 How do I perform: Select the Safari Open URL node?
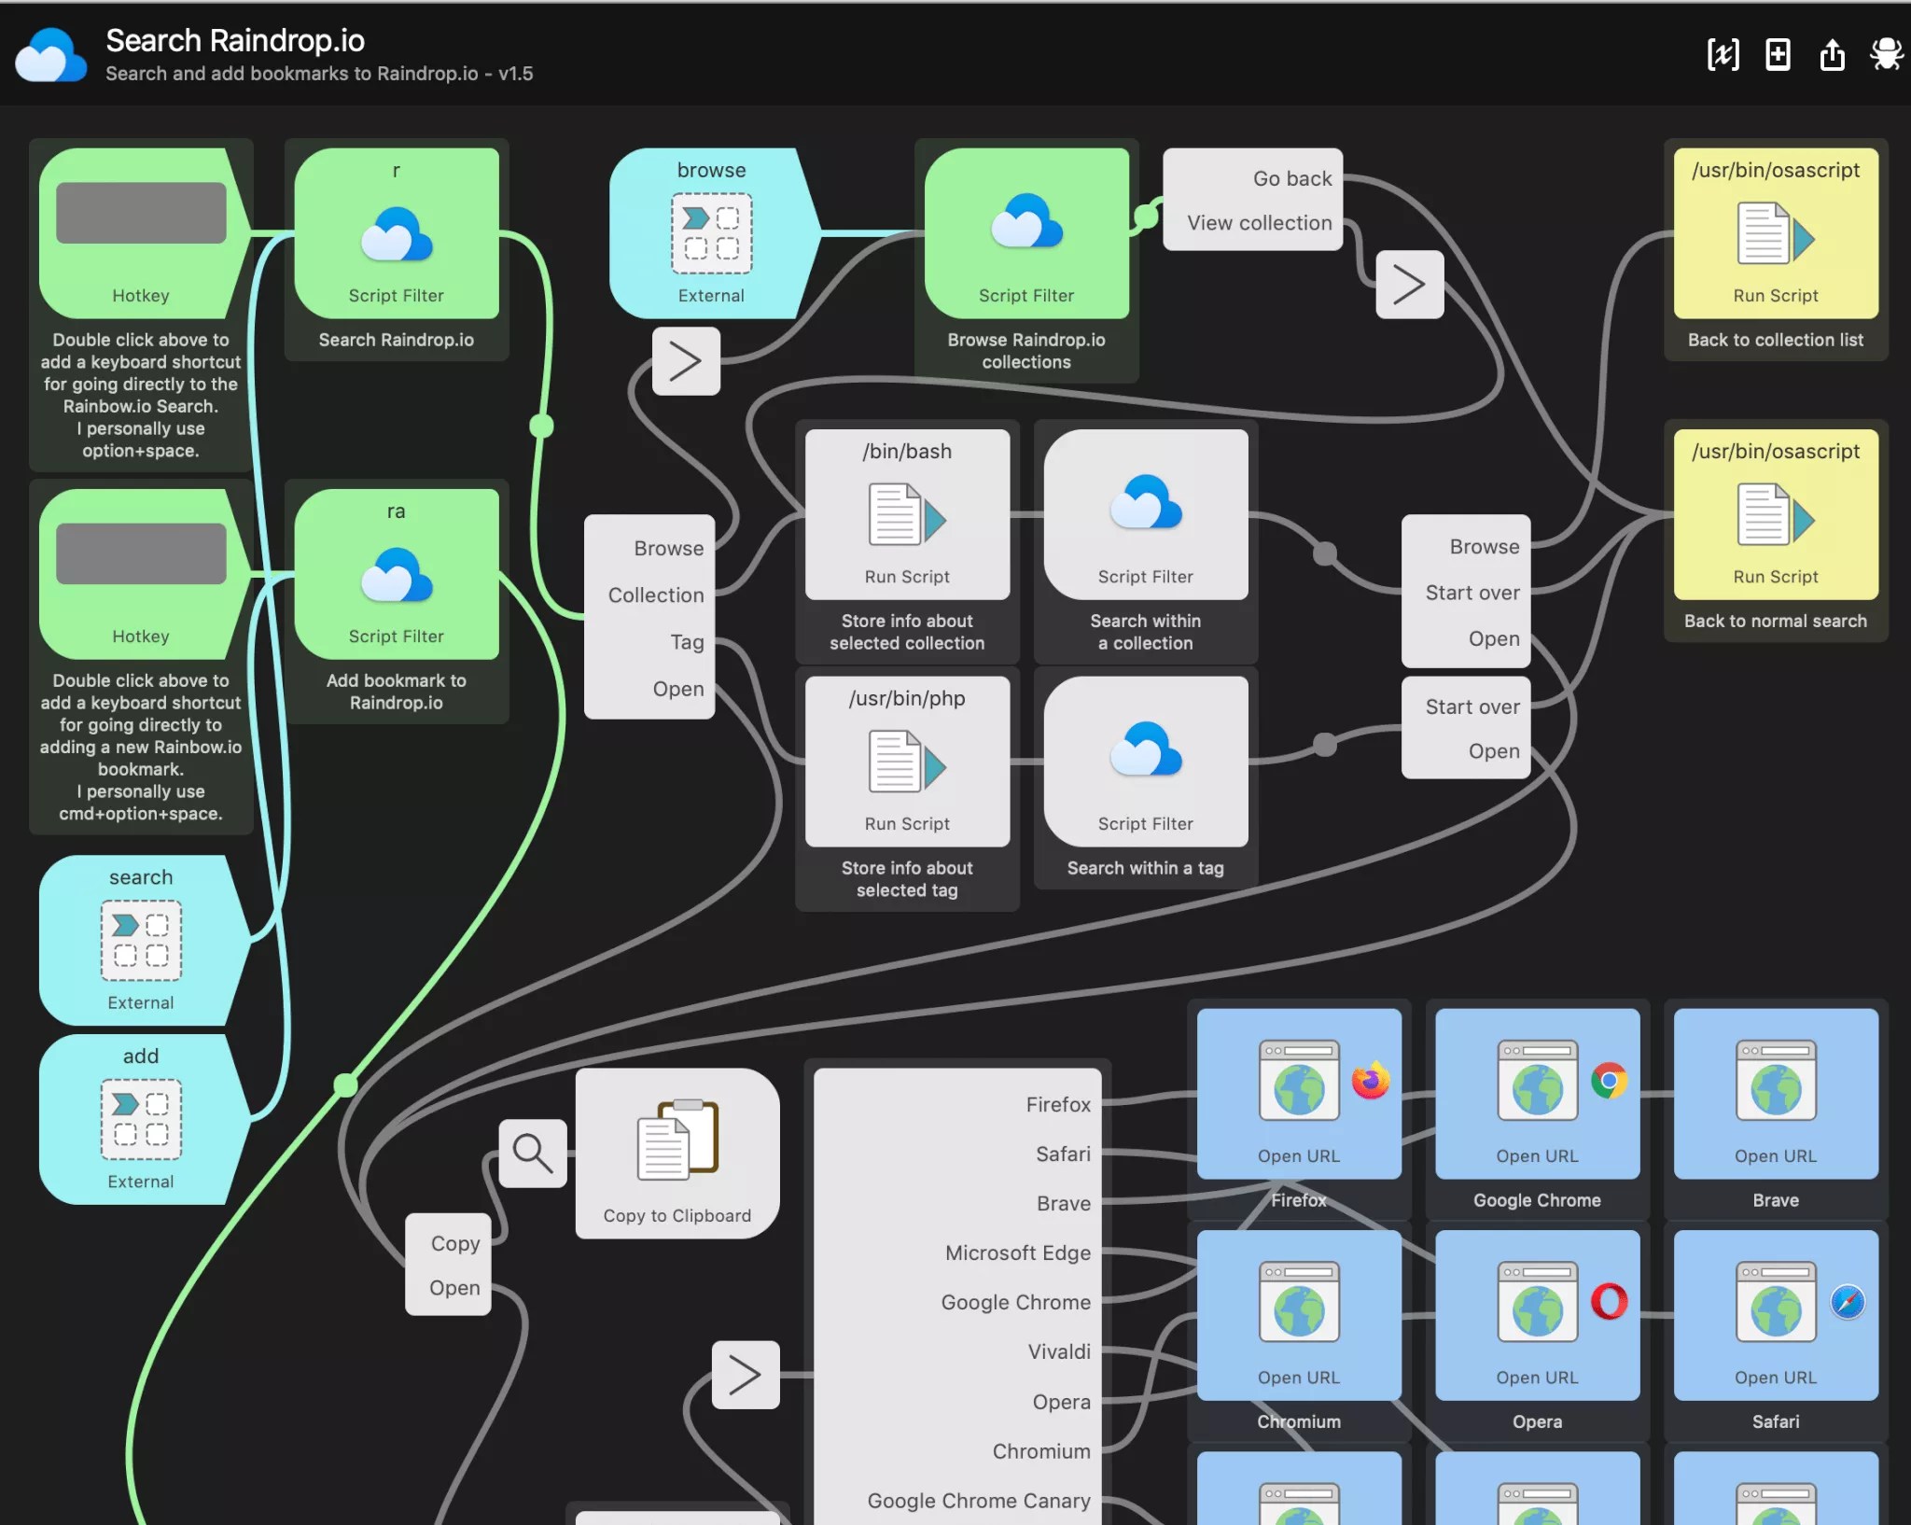point(1776,1315)
